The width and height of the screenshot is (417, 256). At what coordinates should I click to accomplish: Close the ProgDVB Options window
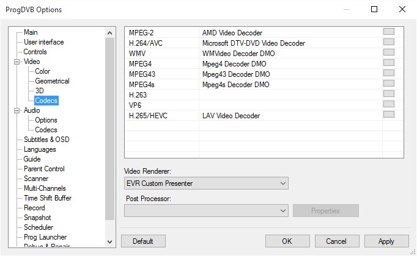point(402,9)
